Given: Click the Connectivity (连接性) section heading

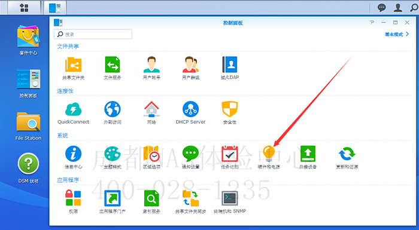Looking at the screenshot, I should coord(65,91).
